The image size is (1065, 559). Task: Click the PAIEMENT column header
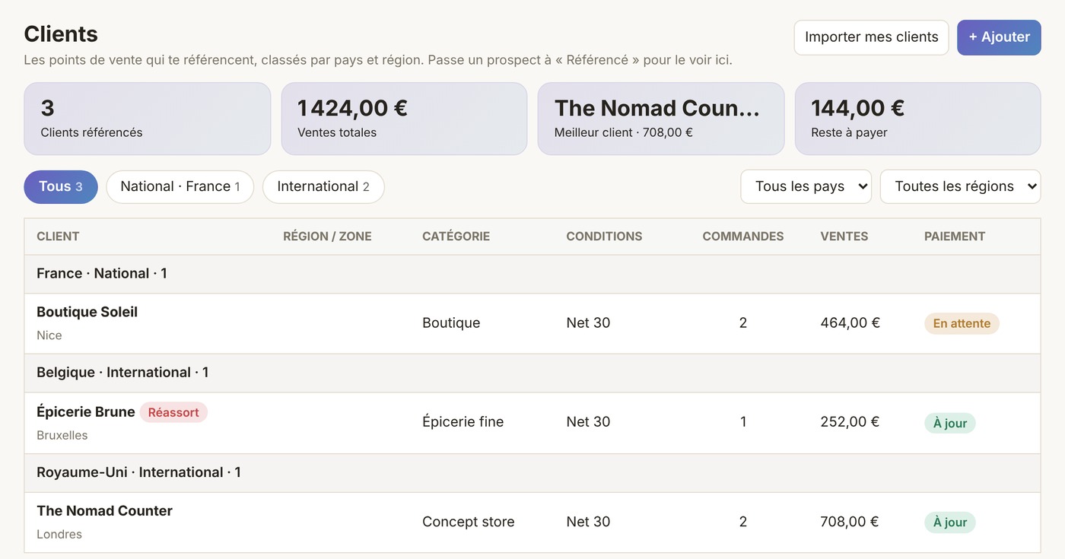point(955,237)
